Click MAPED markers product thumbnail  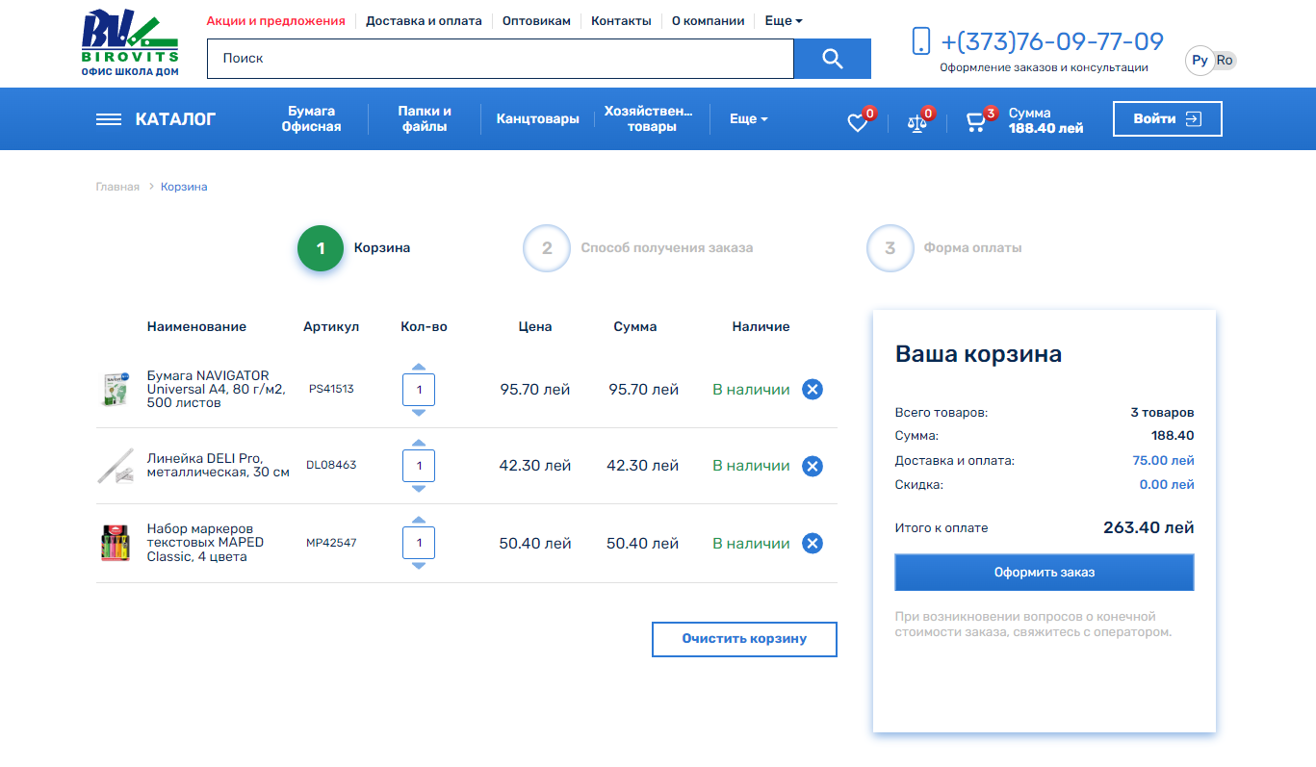coord(116,544)
